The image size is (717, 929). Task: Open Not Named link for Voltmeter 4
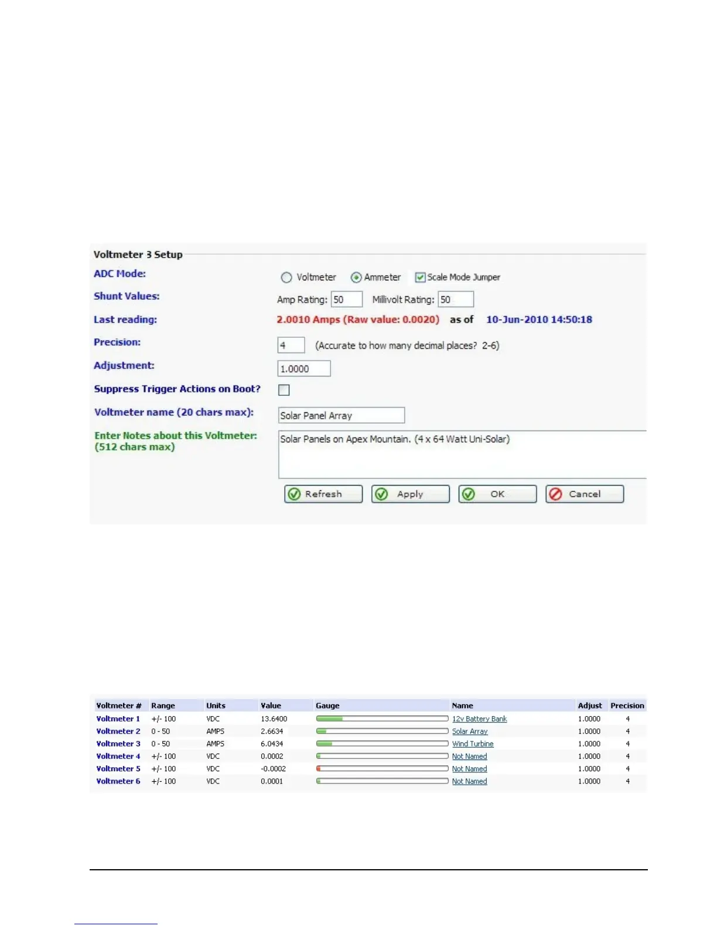pos(469,757)
